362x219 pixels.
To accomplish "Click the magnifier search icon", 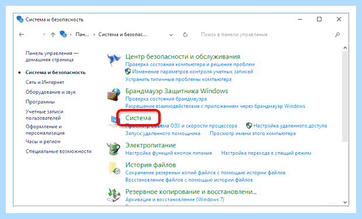I will coord(337,34).
